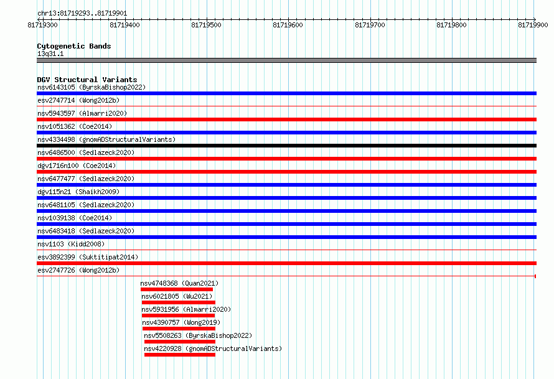Click ruler position 81719900

533,25
